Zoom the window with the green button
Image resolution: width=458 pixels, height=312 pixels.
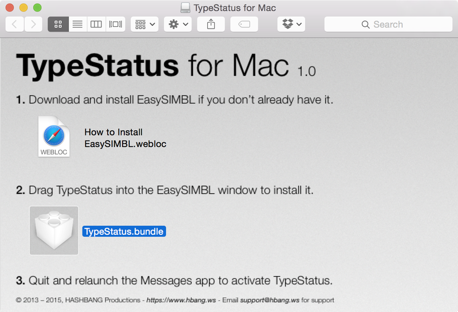point(37,7)
